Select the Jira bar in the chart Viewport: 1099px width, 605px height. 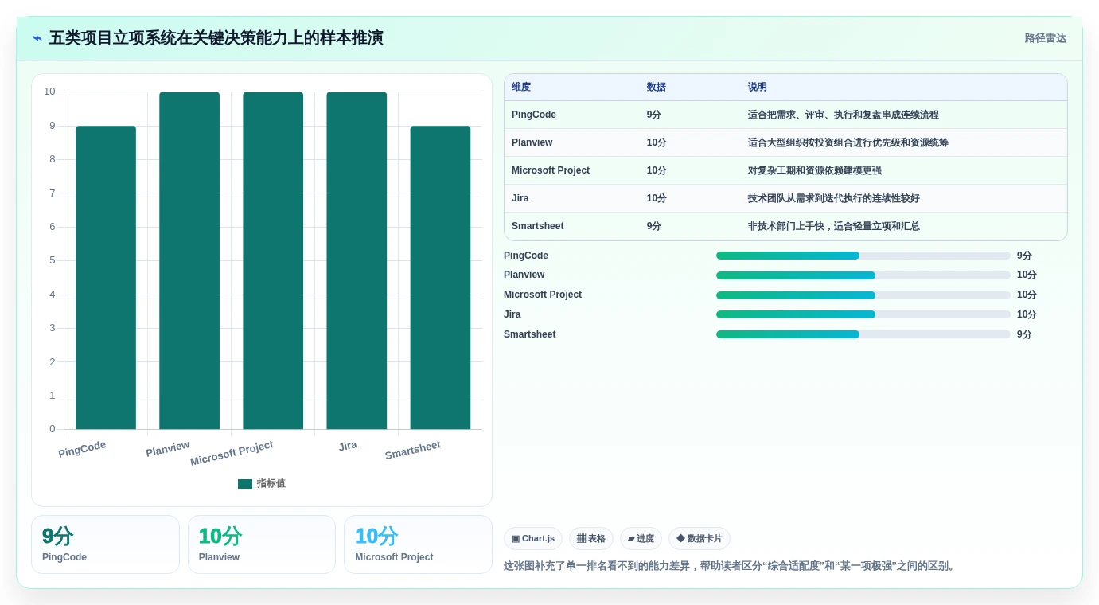(357, 261)
